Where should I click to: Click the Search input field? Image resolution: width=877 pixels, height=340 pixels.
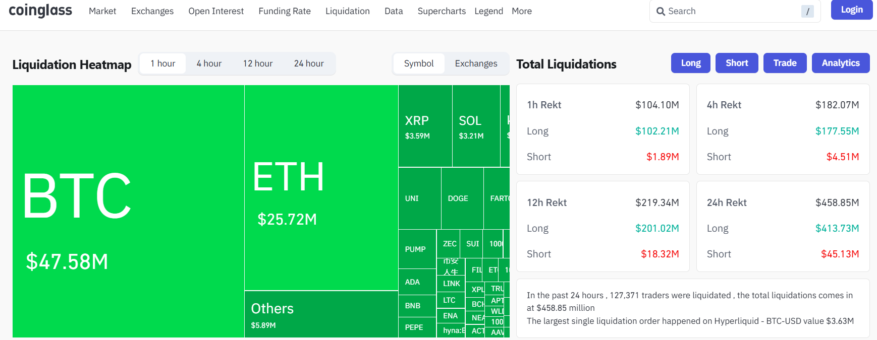coord(732,11)
